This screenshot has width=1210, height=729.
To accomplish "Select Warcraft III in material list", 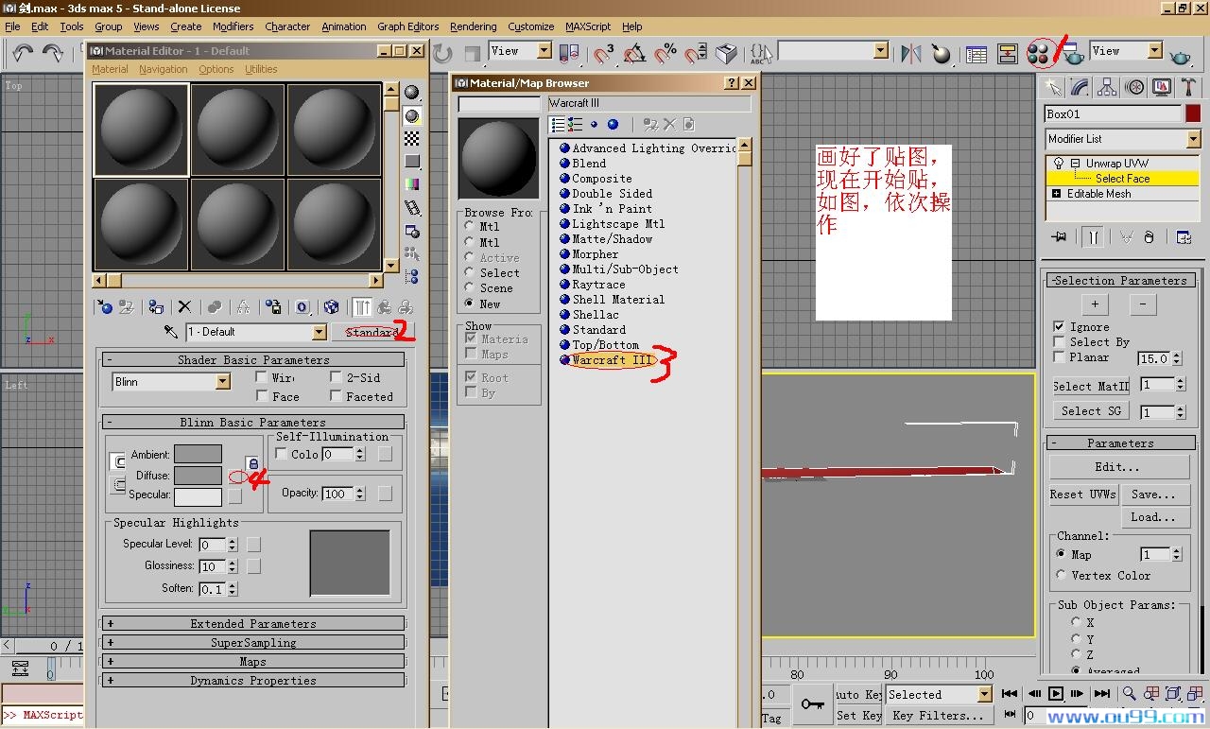I will [612, 360].
